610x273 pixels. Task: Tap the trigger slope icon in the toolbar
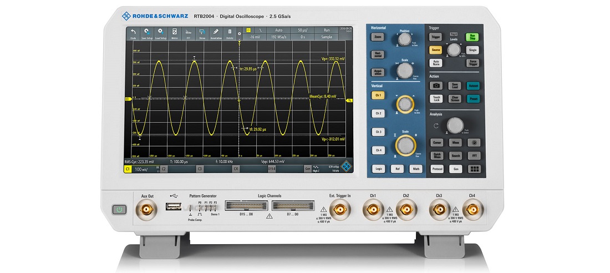click(x=261, y=30)
